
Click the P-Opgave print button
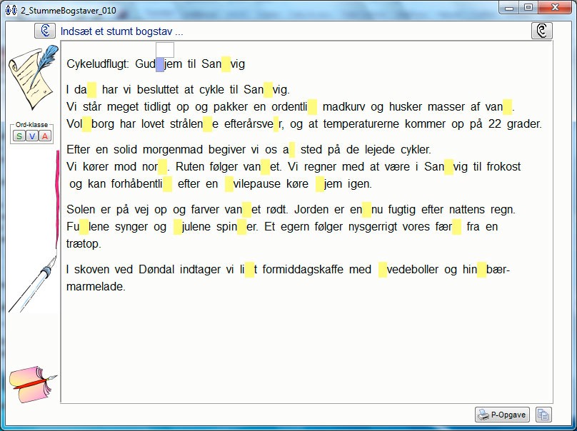point(502,415)
